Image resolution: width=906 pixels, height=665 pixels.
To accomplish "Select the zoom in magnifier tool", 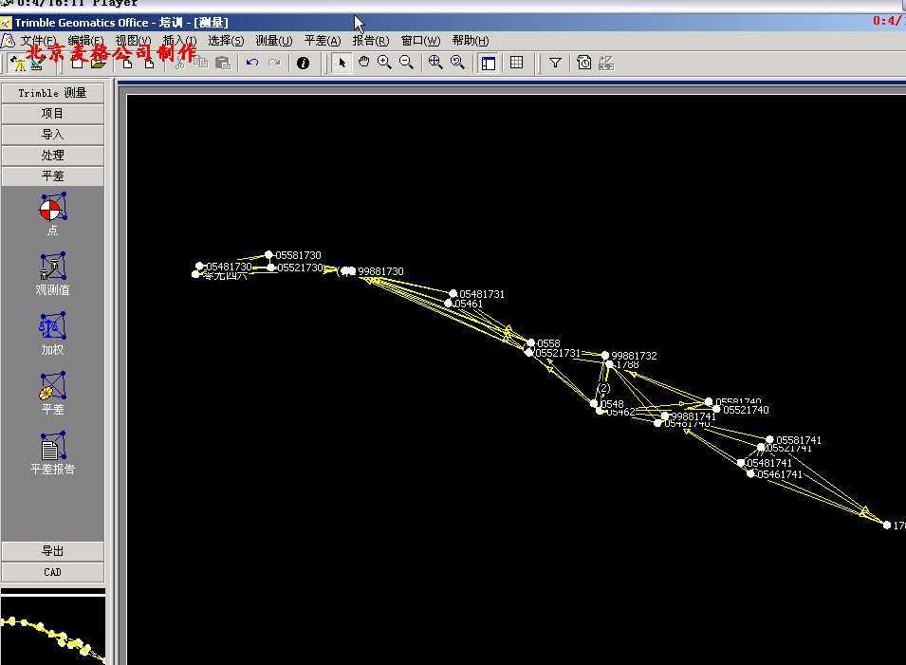I will [x=385, y=63].
